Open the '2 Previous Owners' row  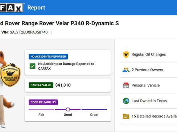click(149, 70)
